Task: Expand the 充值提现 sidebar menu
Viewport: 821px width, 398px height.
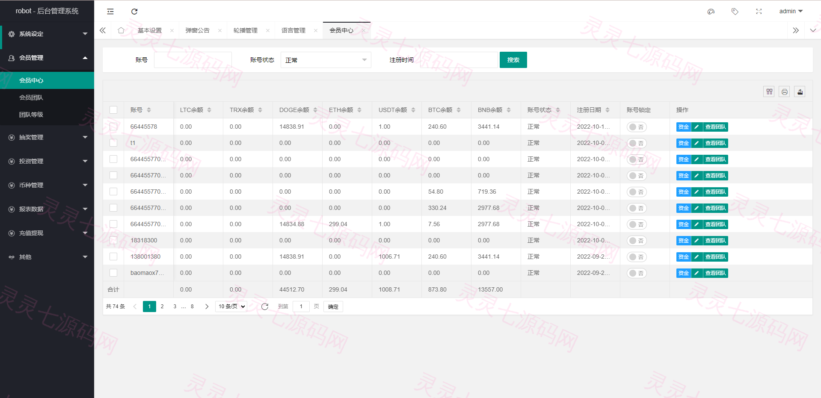Action: click(47, 233)
